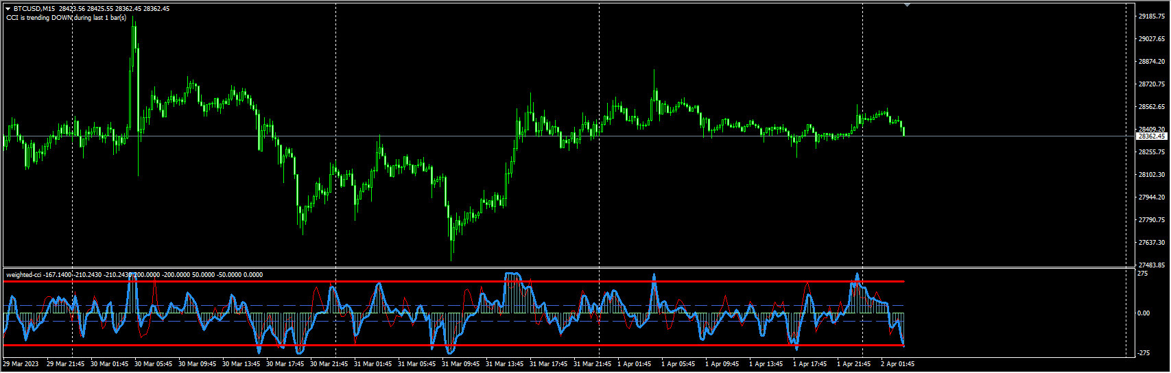
Task: Click the highlighted current price tag 28362.45
Action: 1152,136
